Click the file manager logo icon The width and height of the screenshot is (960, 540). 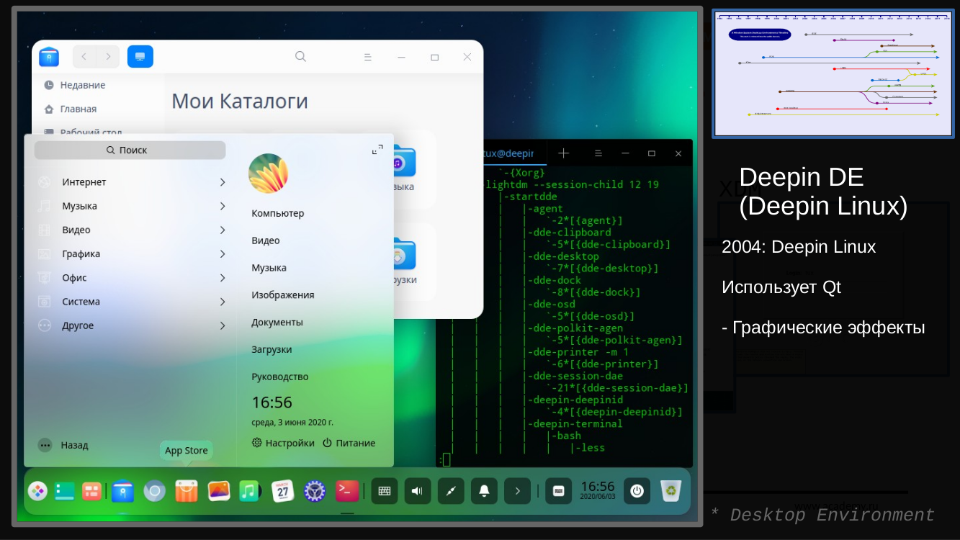click(x=49, y=56)
